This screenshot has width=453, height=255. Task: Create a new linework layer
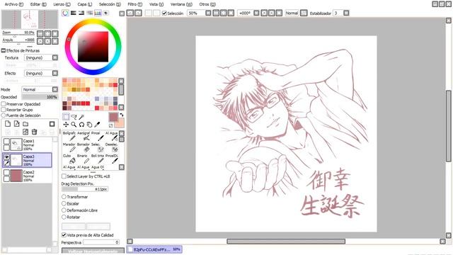click(17, 124)
